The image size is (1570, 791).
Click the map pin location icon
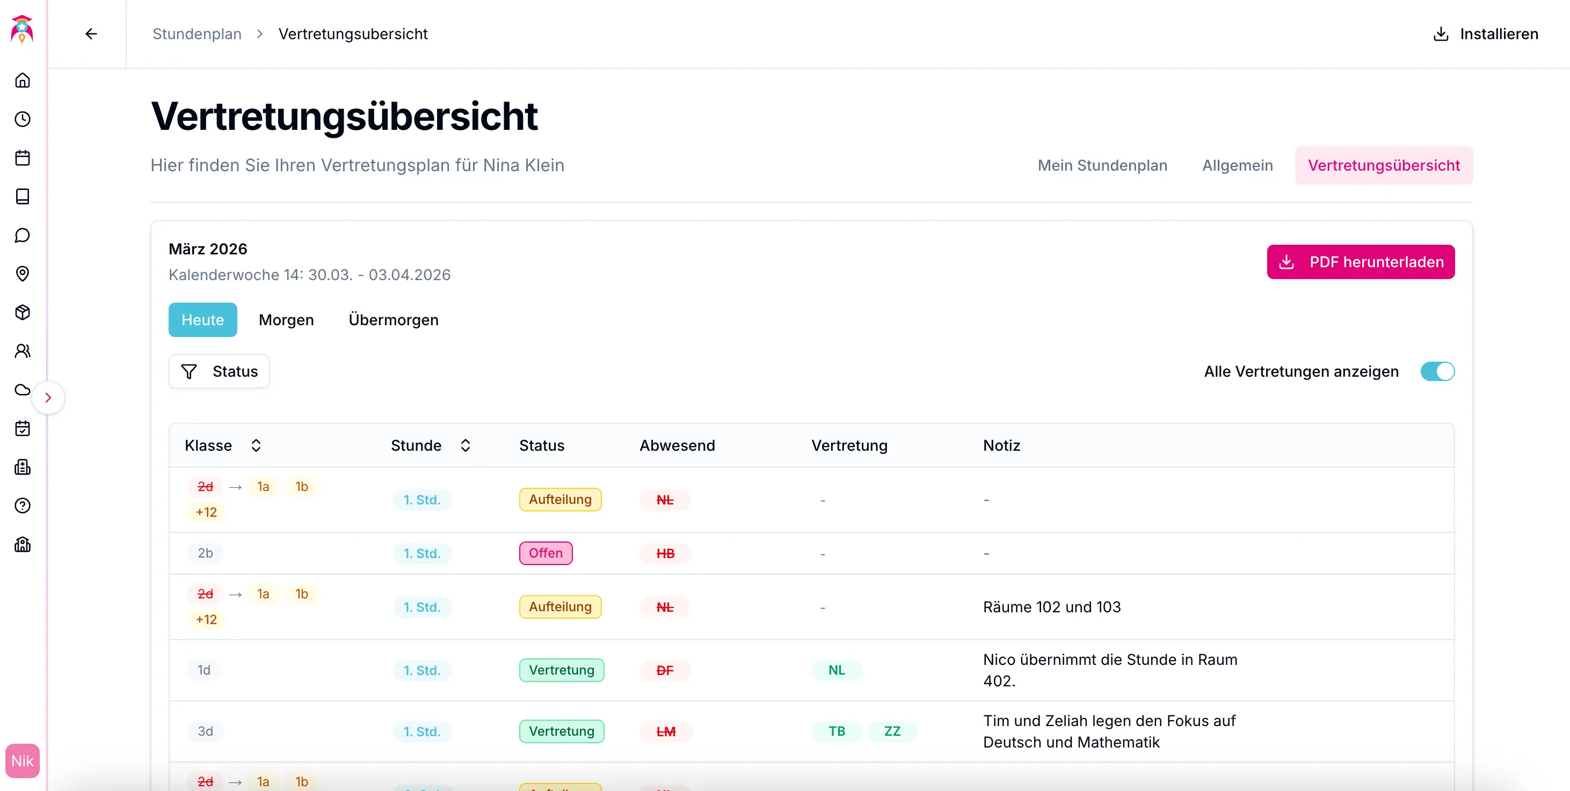23,274
